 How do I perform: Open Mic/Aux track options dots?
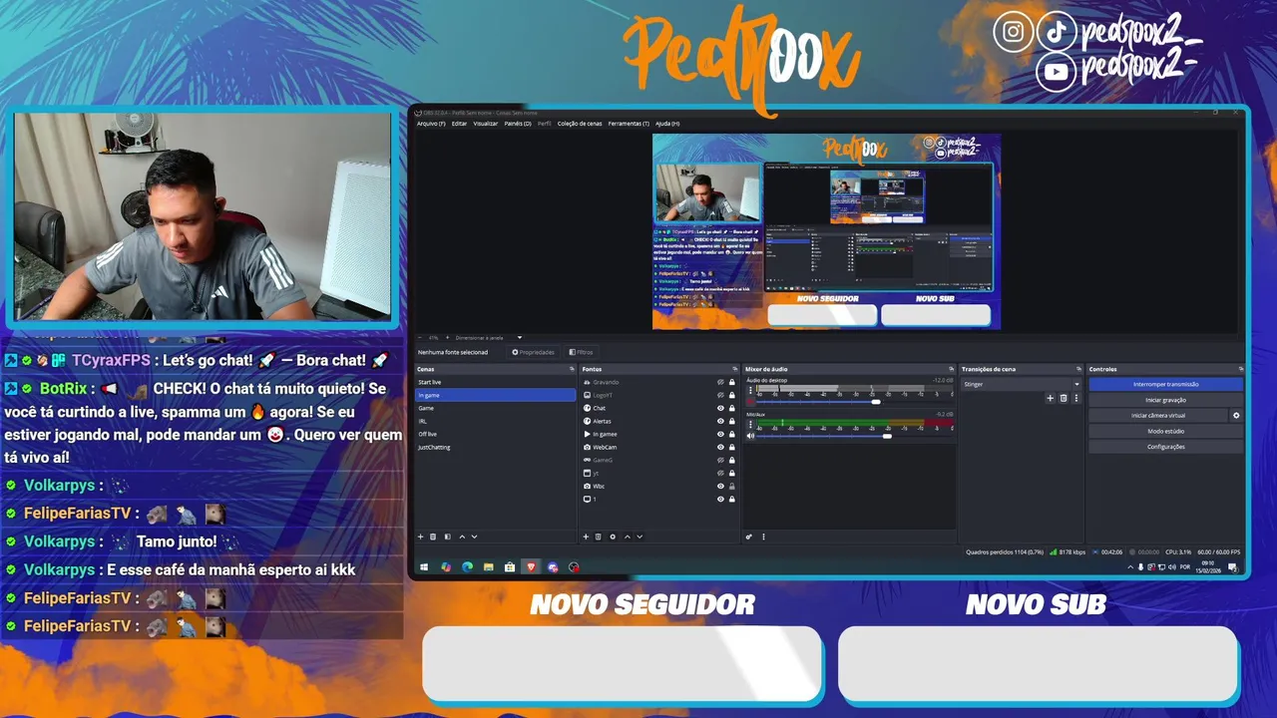[x=750, y=424]
